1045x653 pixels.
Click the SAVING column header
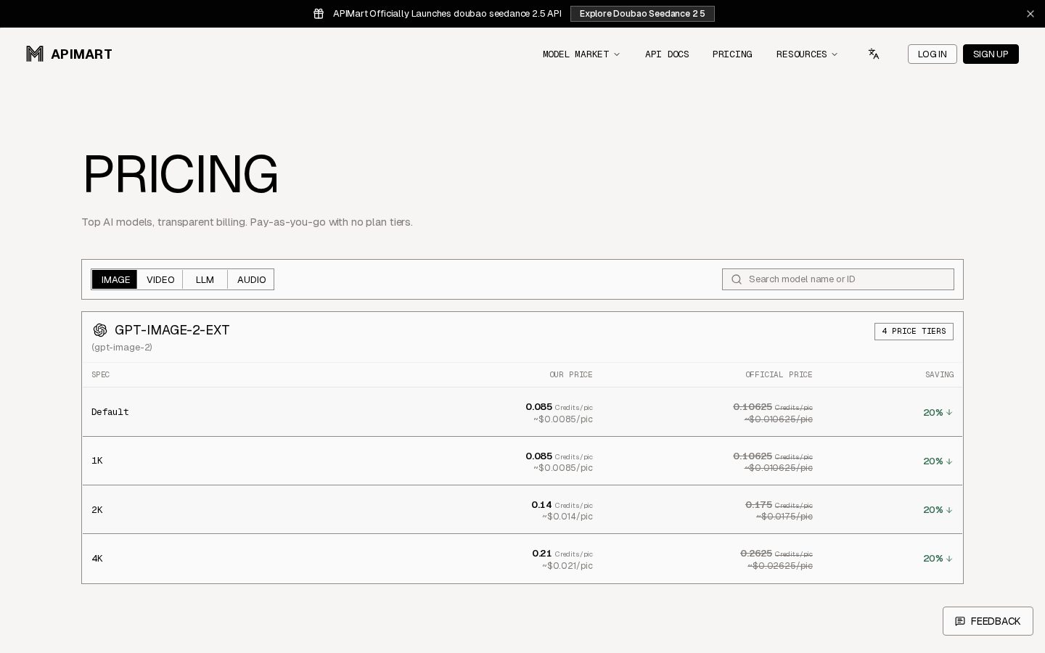point(939,374)
